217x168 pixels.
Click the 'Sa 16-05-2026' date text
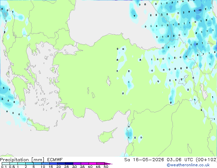click(144, 160)
